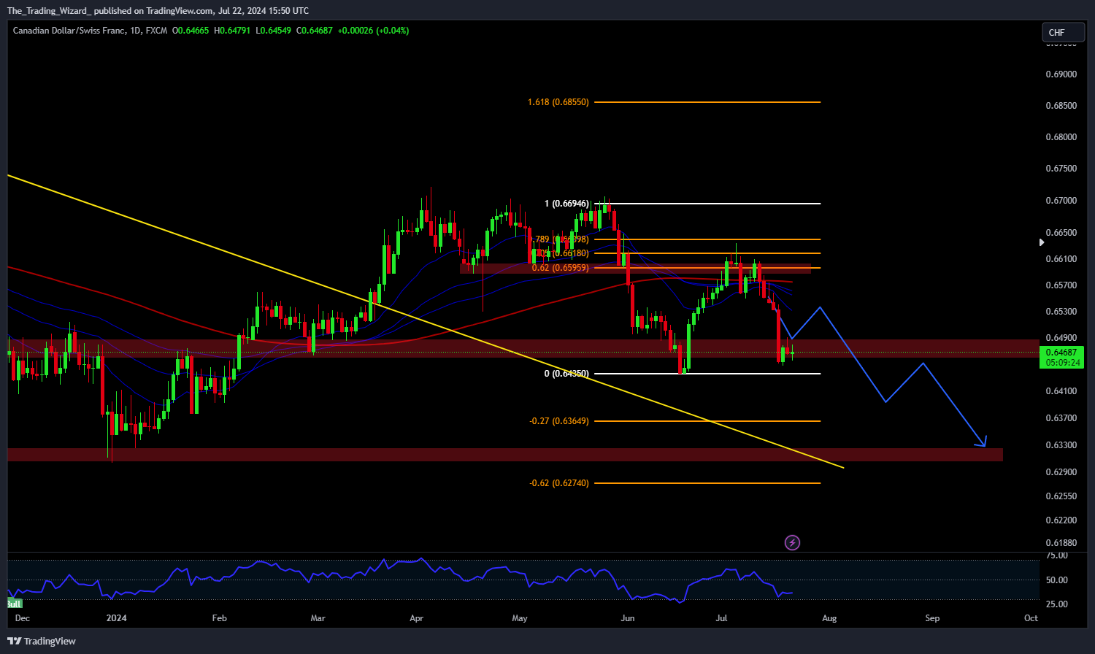Viewport: 1095px width, 654px height.
Task: Click the 25.00 RSI scale label
Action: click(1057, 604)
